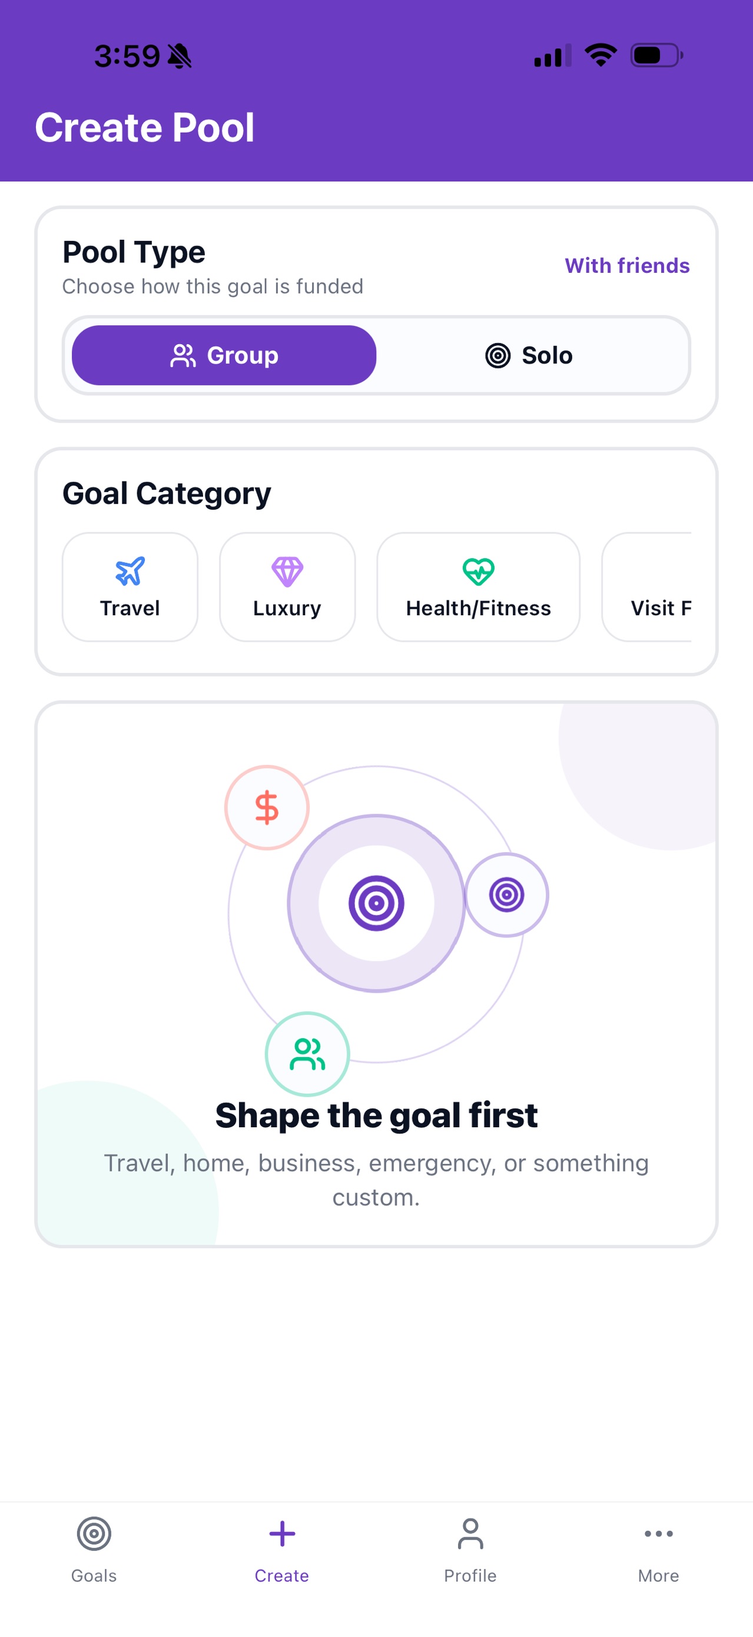Viewport: 753px width, 1637px height.
Task: Tap the Shape the goal first heading
Action: point(377,1115)
